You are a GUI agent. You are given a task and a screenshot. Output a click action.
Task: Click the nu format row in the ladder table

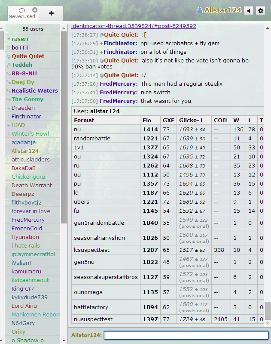pyautogui.click(x=167, y=130)
